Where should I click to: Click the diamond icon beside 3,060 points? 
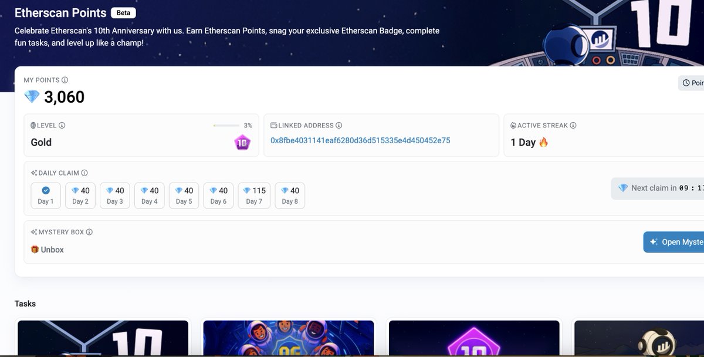[32, 97]
